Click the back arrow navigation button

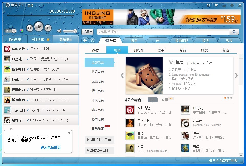coord(85,40)
